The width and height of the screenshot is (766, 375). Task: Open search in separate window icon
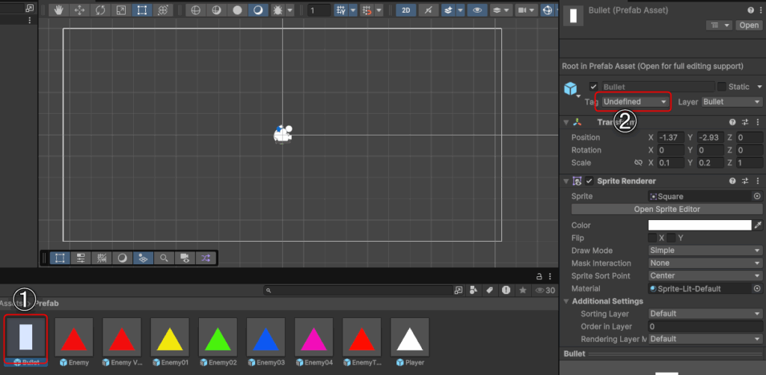pyautogui.click(x=459, y=290)
